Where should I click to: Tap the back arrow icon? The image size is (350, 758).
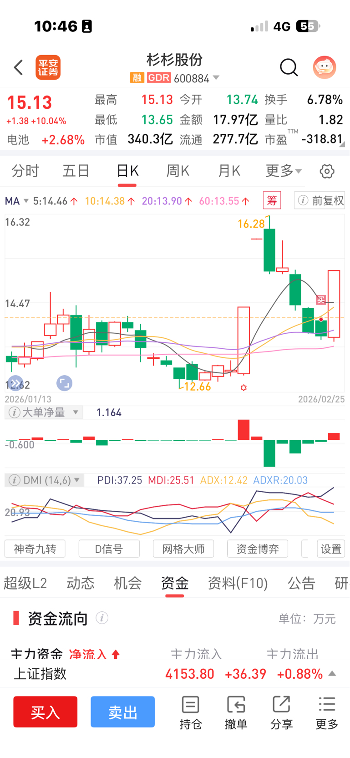(18, 67)
